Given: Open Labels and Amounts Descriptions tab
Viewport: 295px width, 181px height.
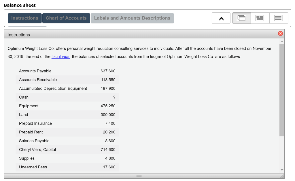Looking at the screenshot, I should click(132, 18).
